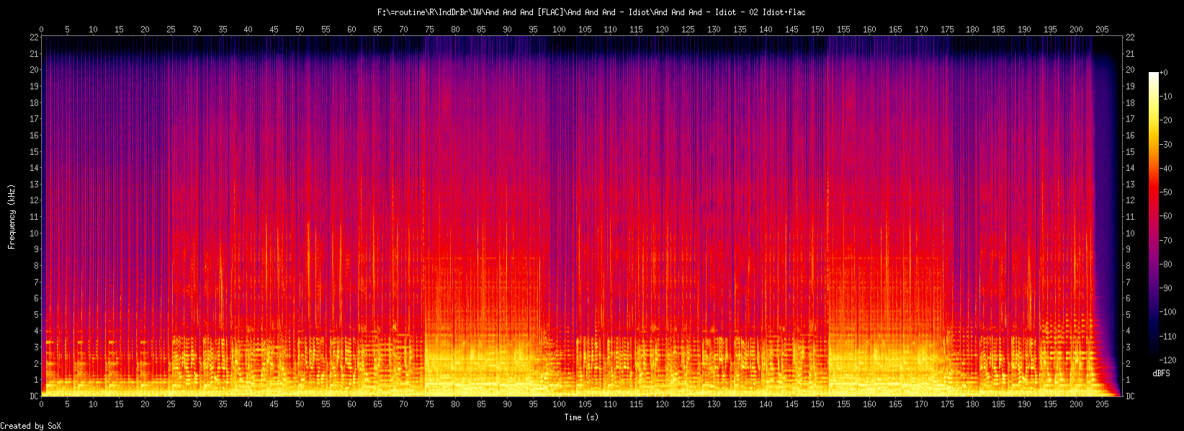1184x431 pixels.
Task: Click the '205' tick on the lower time axis
Action: tap(1102, 405)
